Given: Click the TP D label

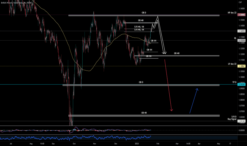Looking at the screenshot, I should [x=234, y=82].
